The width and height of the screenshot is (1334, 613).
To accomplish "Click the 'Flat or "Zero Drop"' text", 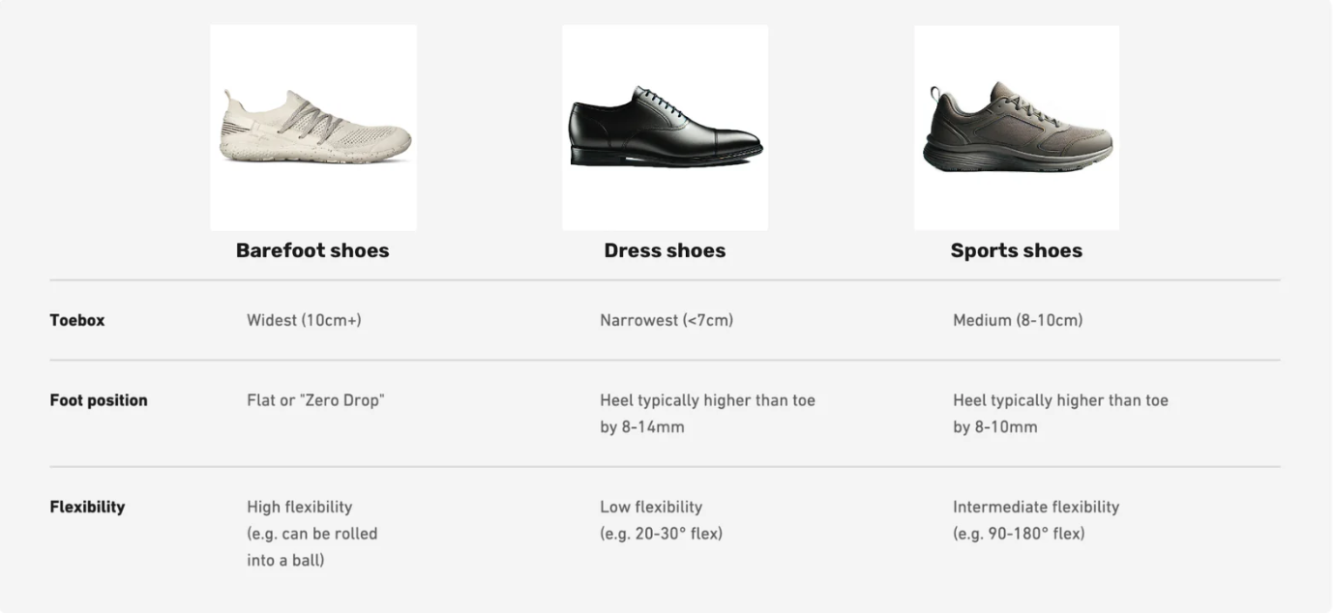I will coord(315,400).
